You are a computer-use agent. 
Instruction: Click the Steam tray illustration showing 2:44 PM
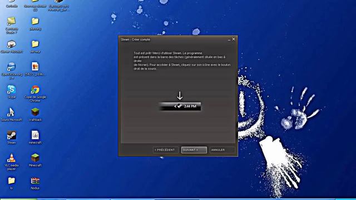[180, 106]
